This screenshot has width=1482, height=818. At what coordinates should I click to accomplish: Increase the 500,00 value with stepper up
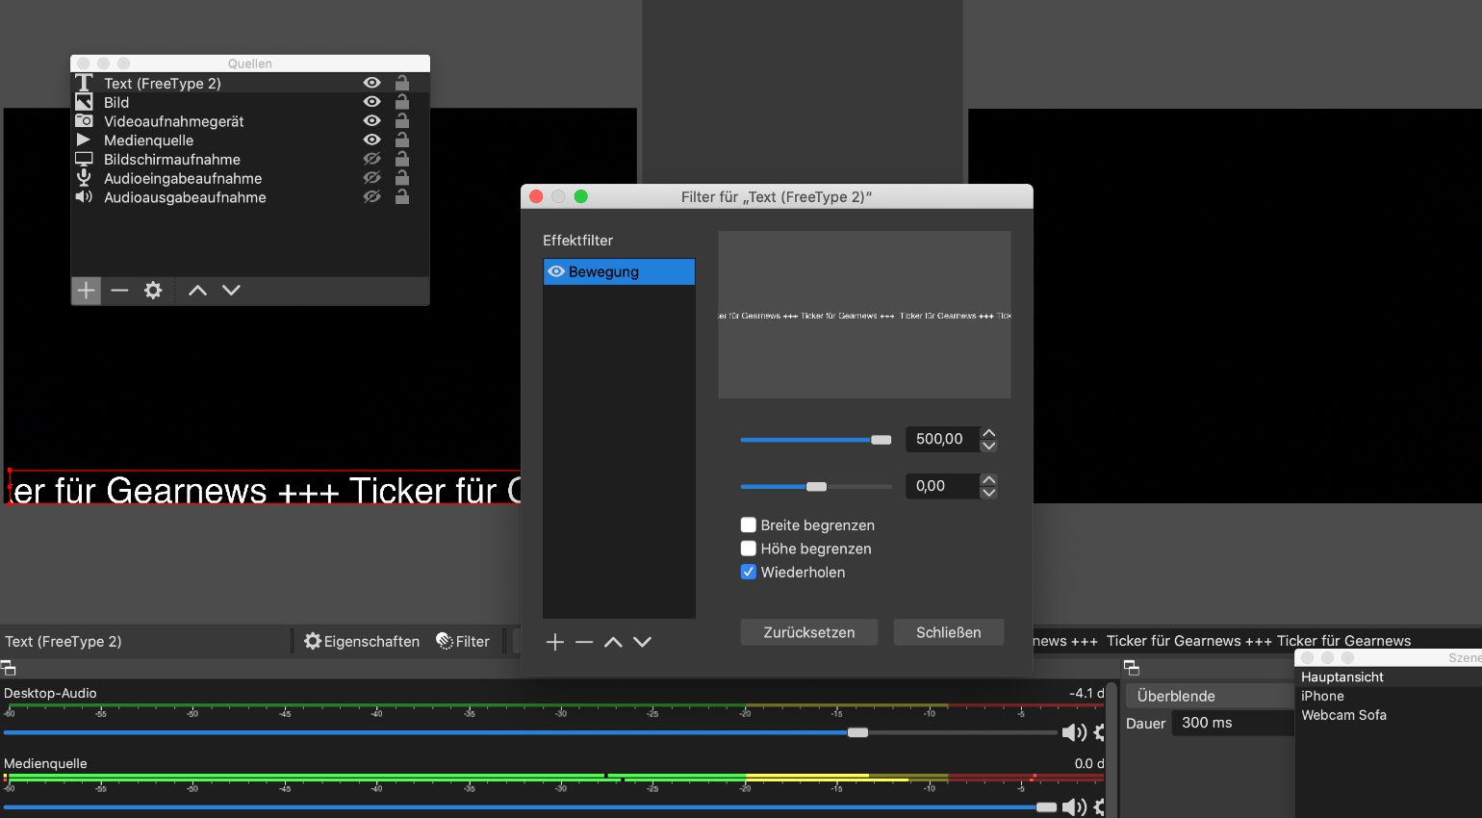coord(988,433)
